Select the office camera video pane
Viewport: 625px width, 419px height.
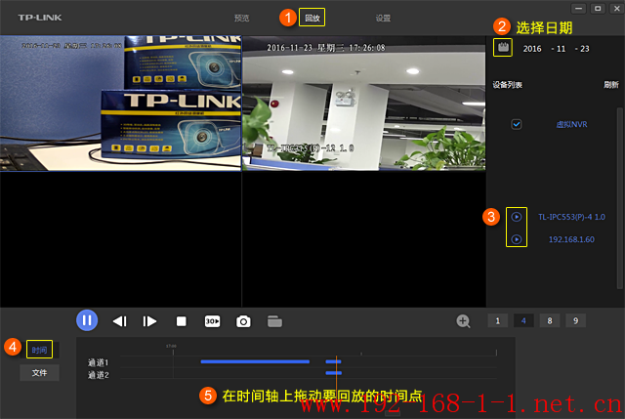(x=364, y=104)
